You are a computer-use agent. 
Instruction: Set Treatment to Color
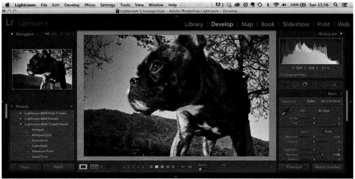coord(311,101)
